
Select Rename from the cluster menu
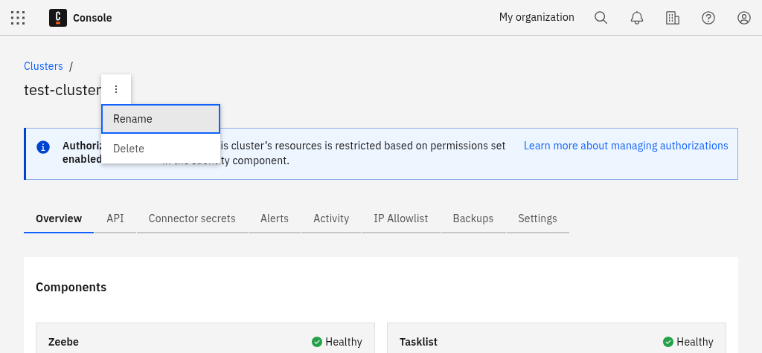coord(161,119)
